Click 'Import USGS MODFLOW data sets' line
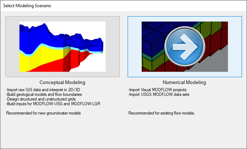This screenshot has width=247, height=149. click(159, 94)
